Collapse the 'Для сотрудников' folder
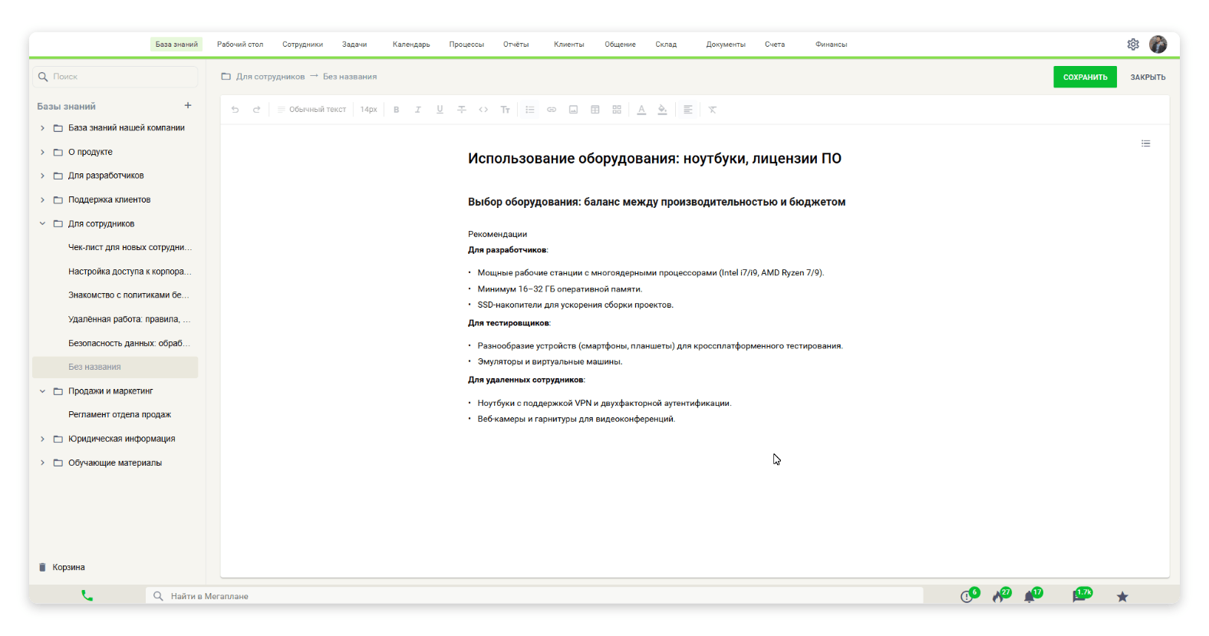This screenshot has height=636, width=1209. (x=42, y=224)
